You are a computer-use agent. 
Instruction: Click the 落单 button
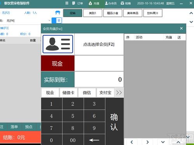(14, 127)
